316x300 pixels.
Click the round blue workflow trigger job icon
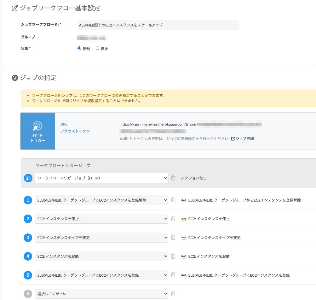(x=28, y=178)
